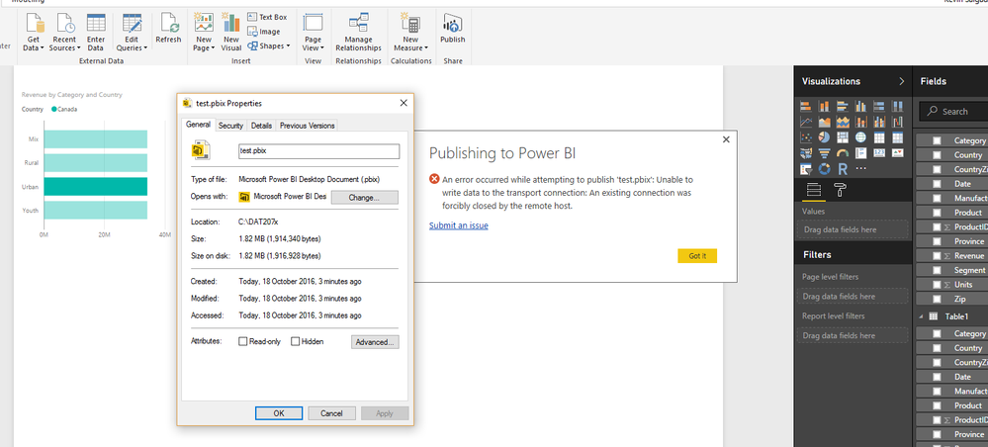Open the Recent Sources dropdown arrow
The width and height of the screenshot is (988, 447).
79,48
